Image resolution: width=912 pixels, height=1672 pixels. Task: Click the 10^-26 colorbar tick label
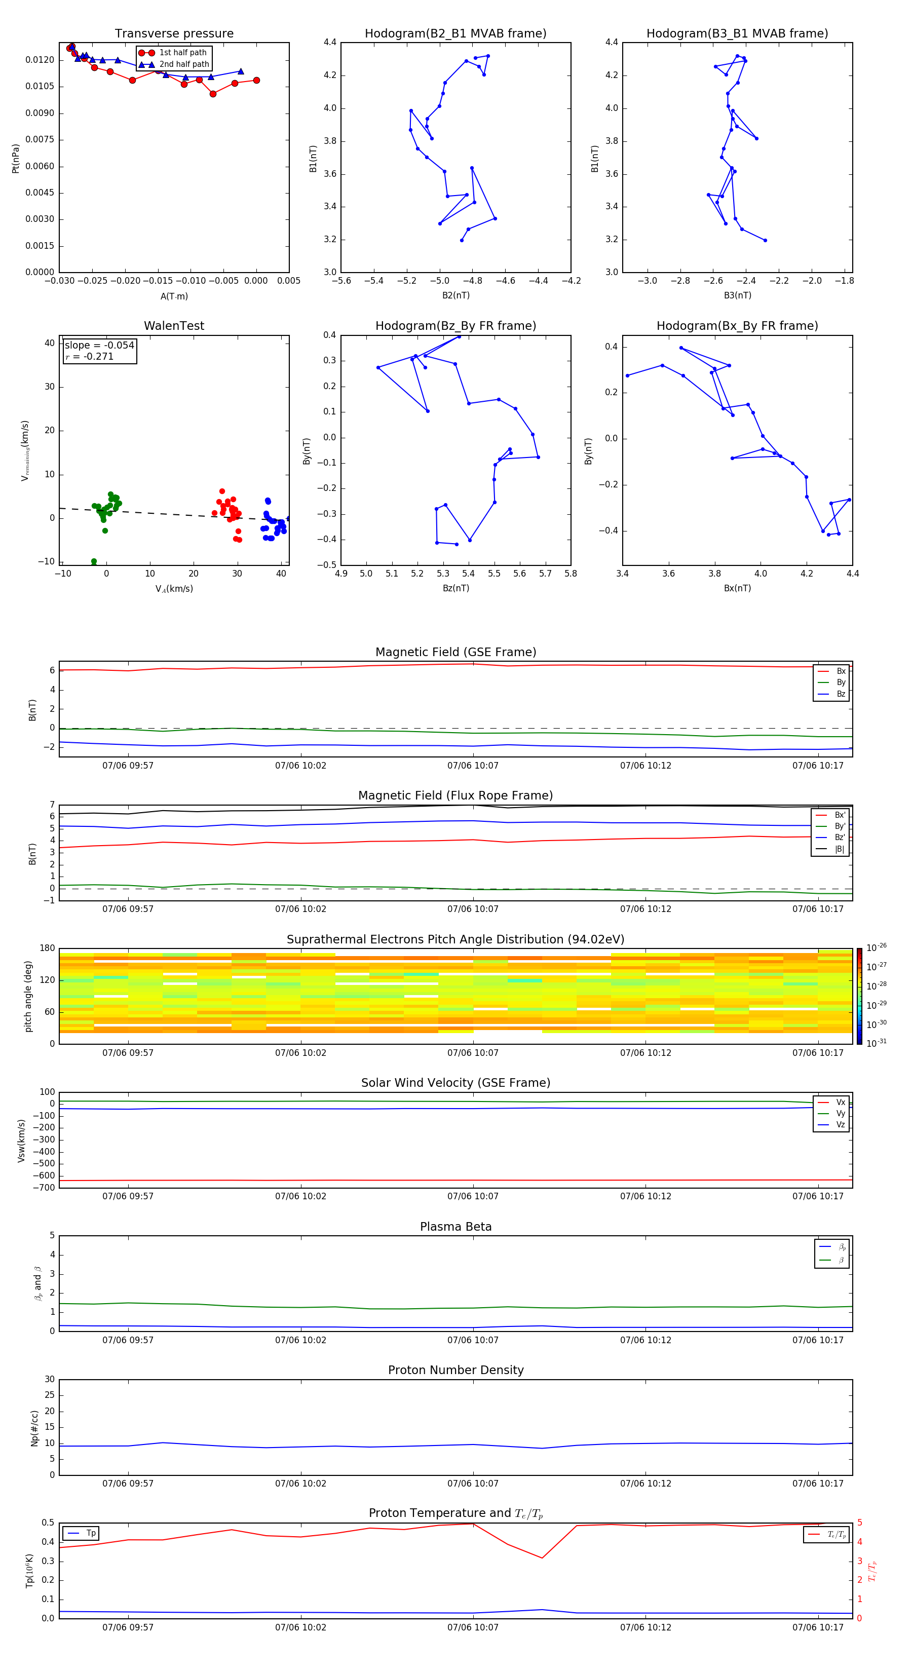pyautogui.click(x=877, y=947)
